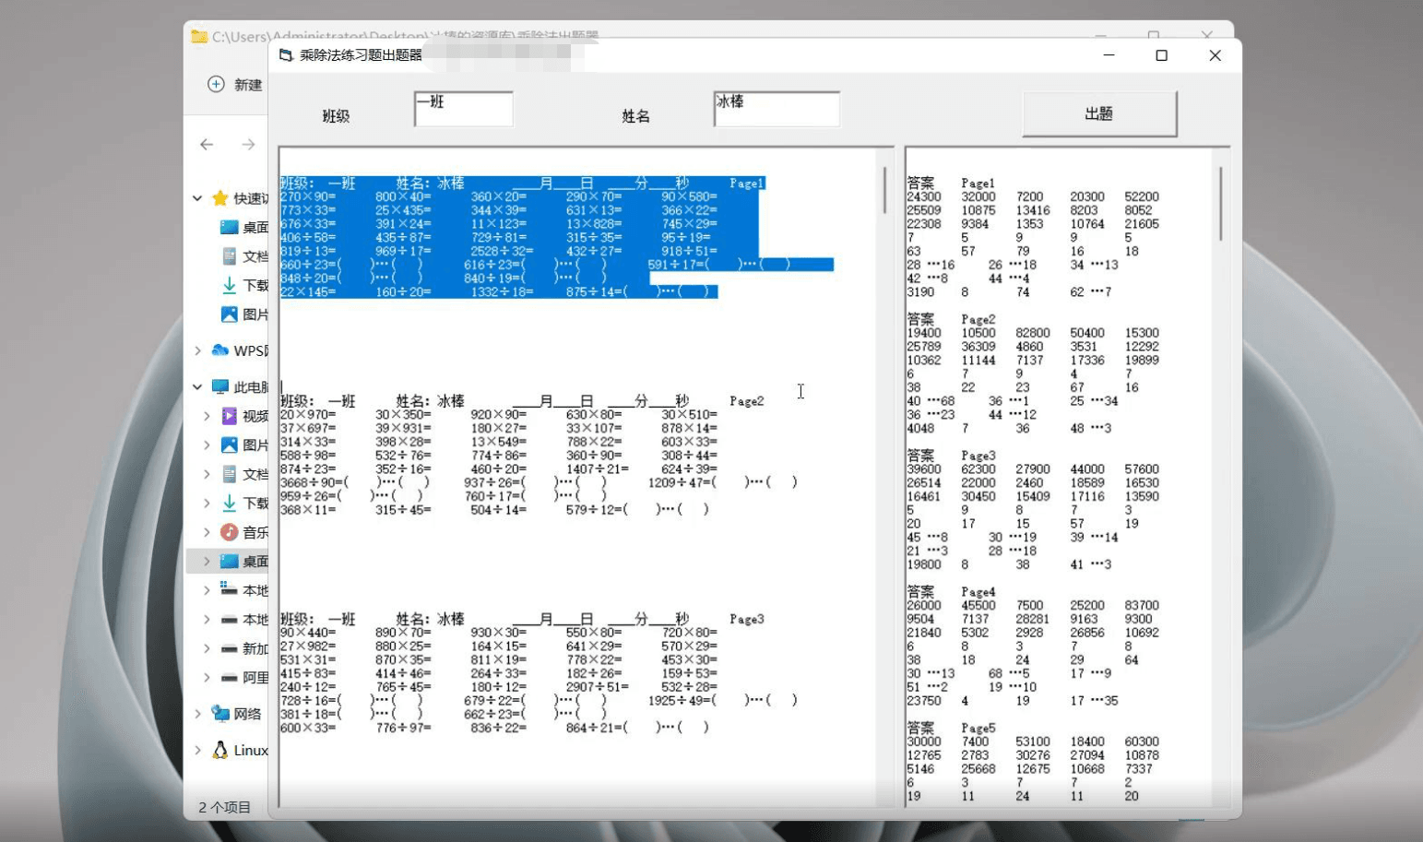Image resolution: width=1423 pixels, height=842 pixels.
Task: Click the Quick Access star icon
Action: 219,198
